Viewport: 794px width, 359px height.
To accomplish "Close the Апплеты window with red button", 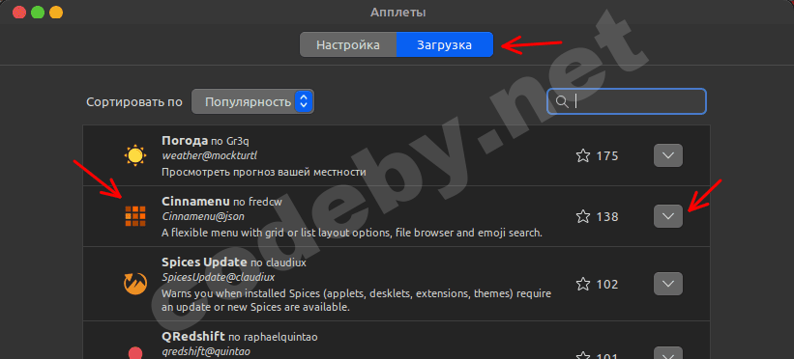I will click(19, 12).
